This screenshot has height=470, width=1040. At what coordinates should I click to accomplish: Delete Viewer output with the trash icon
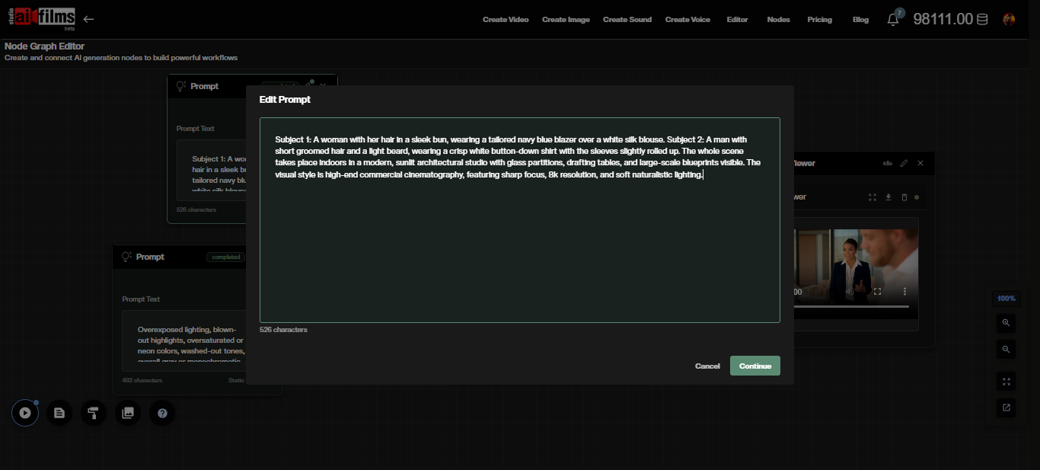tap(904, 197)
